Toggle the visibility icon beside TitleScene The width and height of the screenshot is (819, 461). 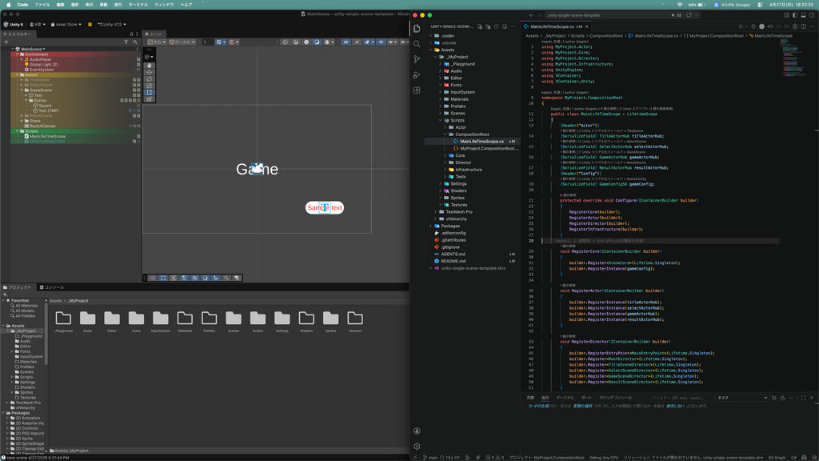pyautogui.click(x=136, y=81)
